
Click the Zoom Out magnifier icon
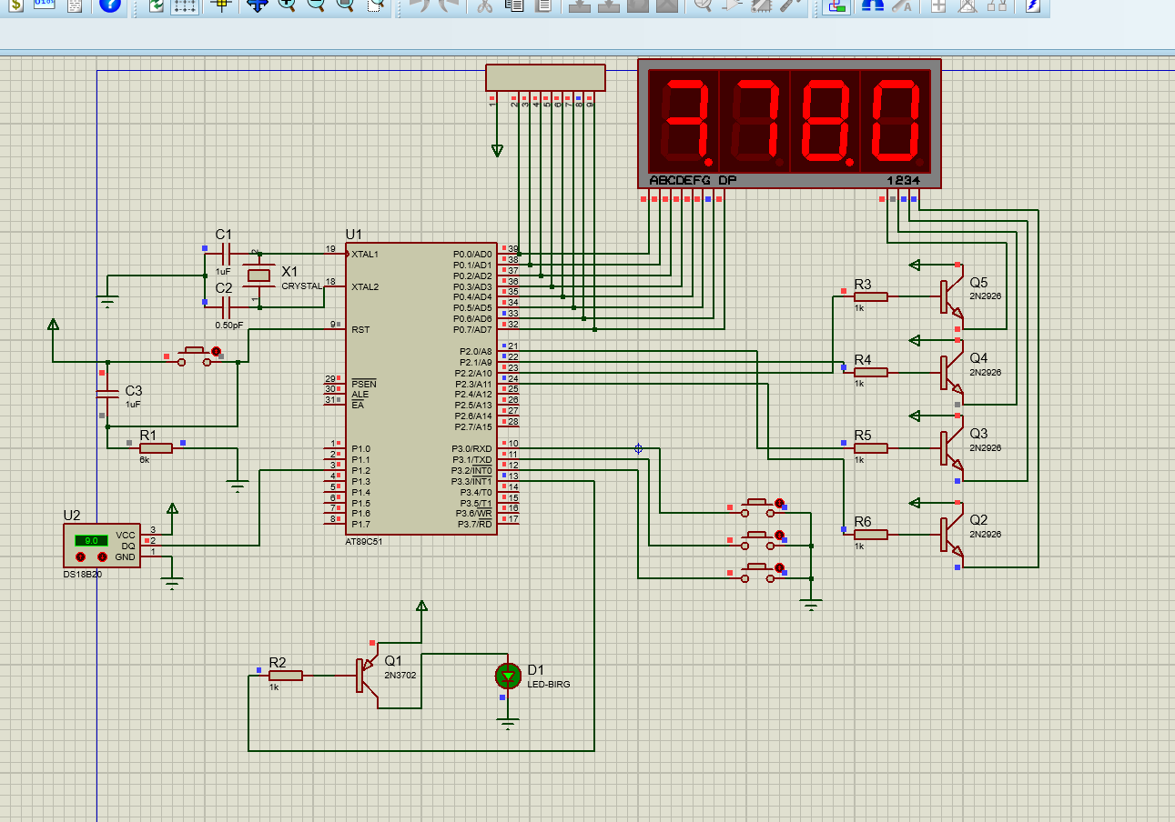(316, 5)
